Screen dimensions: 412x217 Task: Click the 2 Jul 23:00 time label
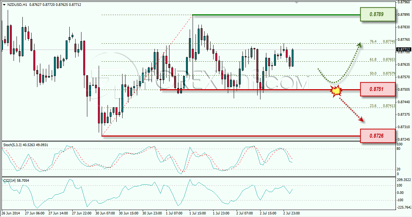point(291,213)
